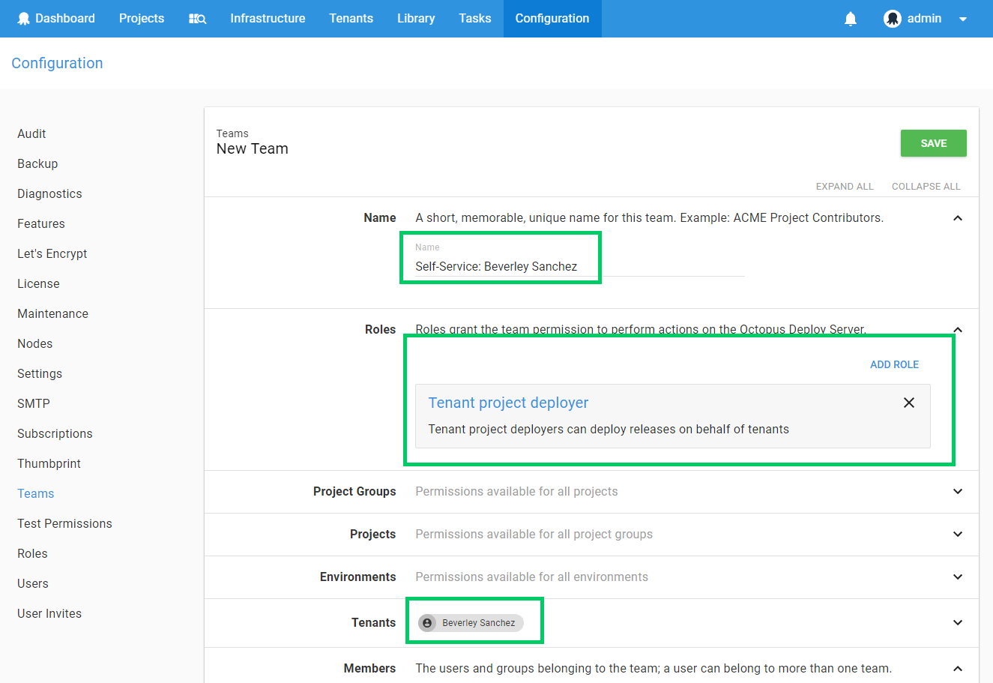Image resolution: width=993 pixels, height=683 pixels.
Task: Focus the team Name input field
Action: coord(580,266)
